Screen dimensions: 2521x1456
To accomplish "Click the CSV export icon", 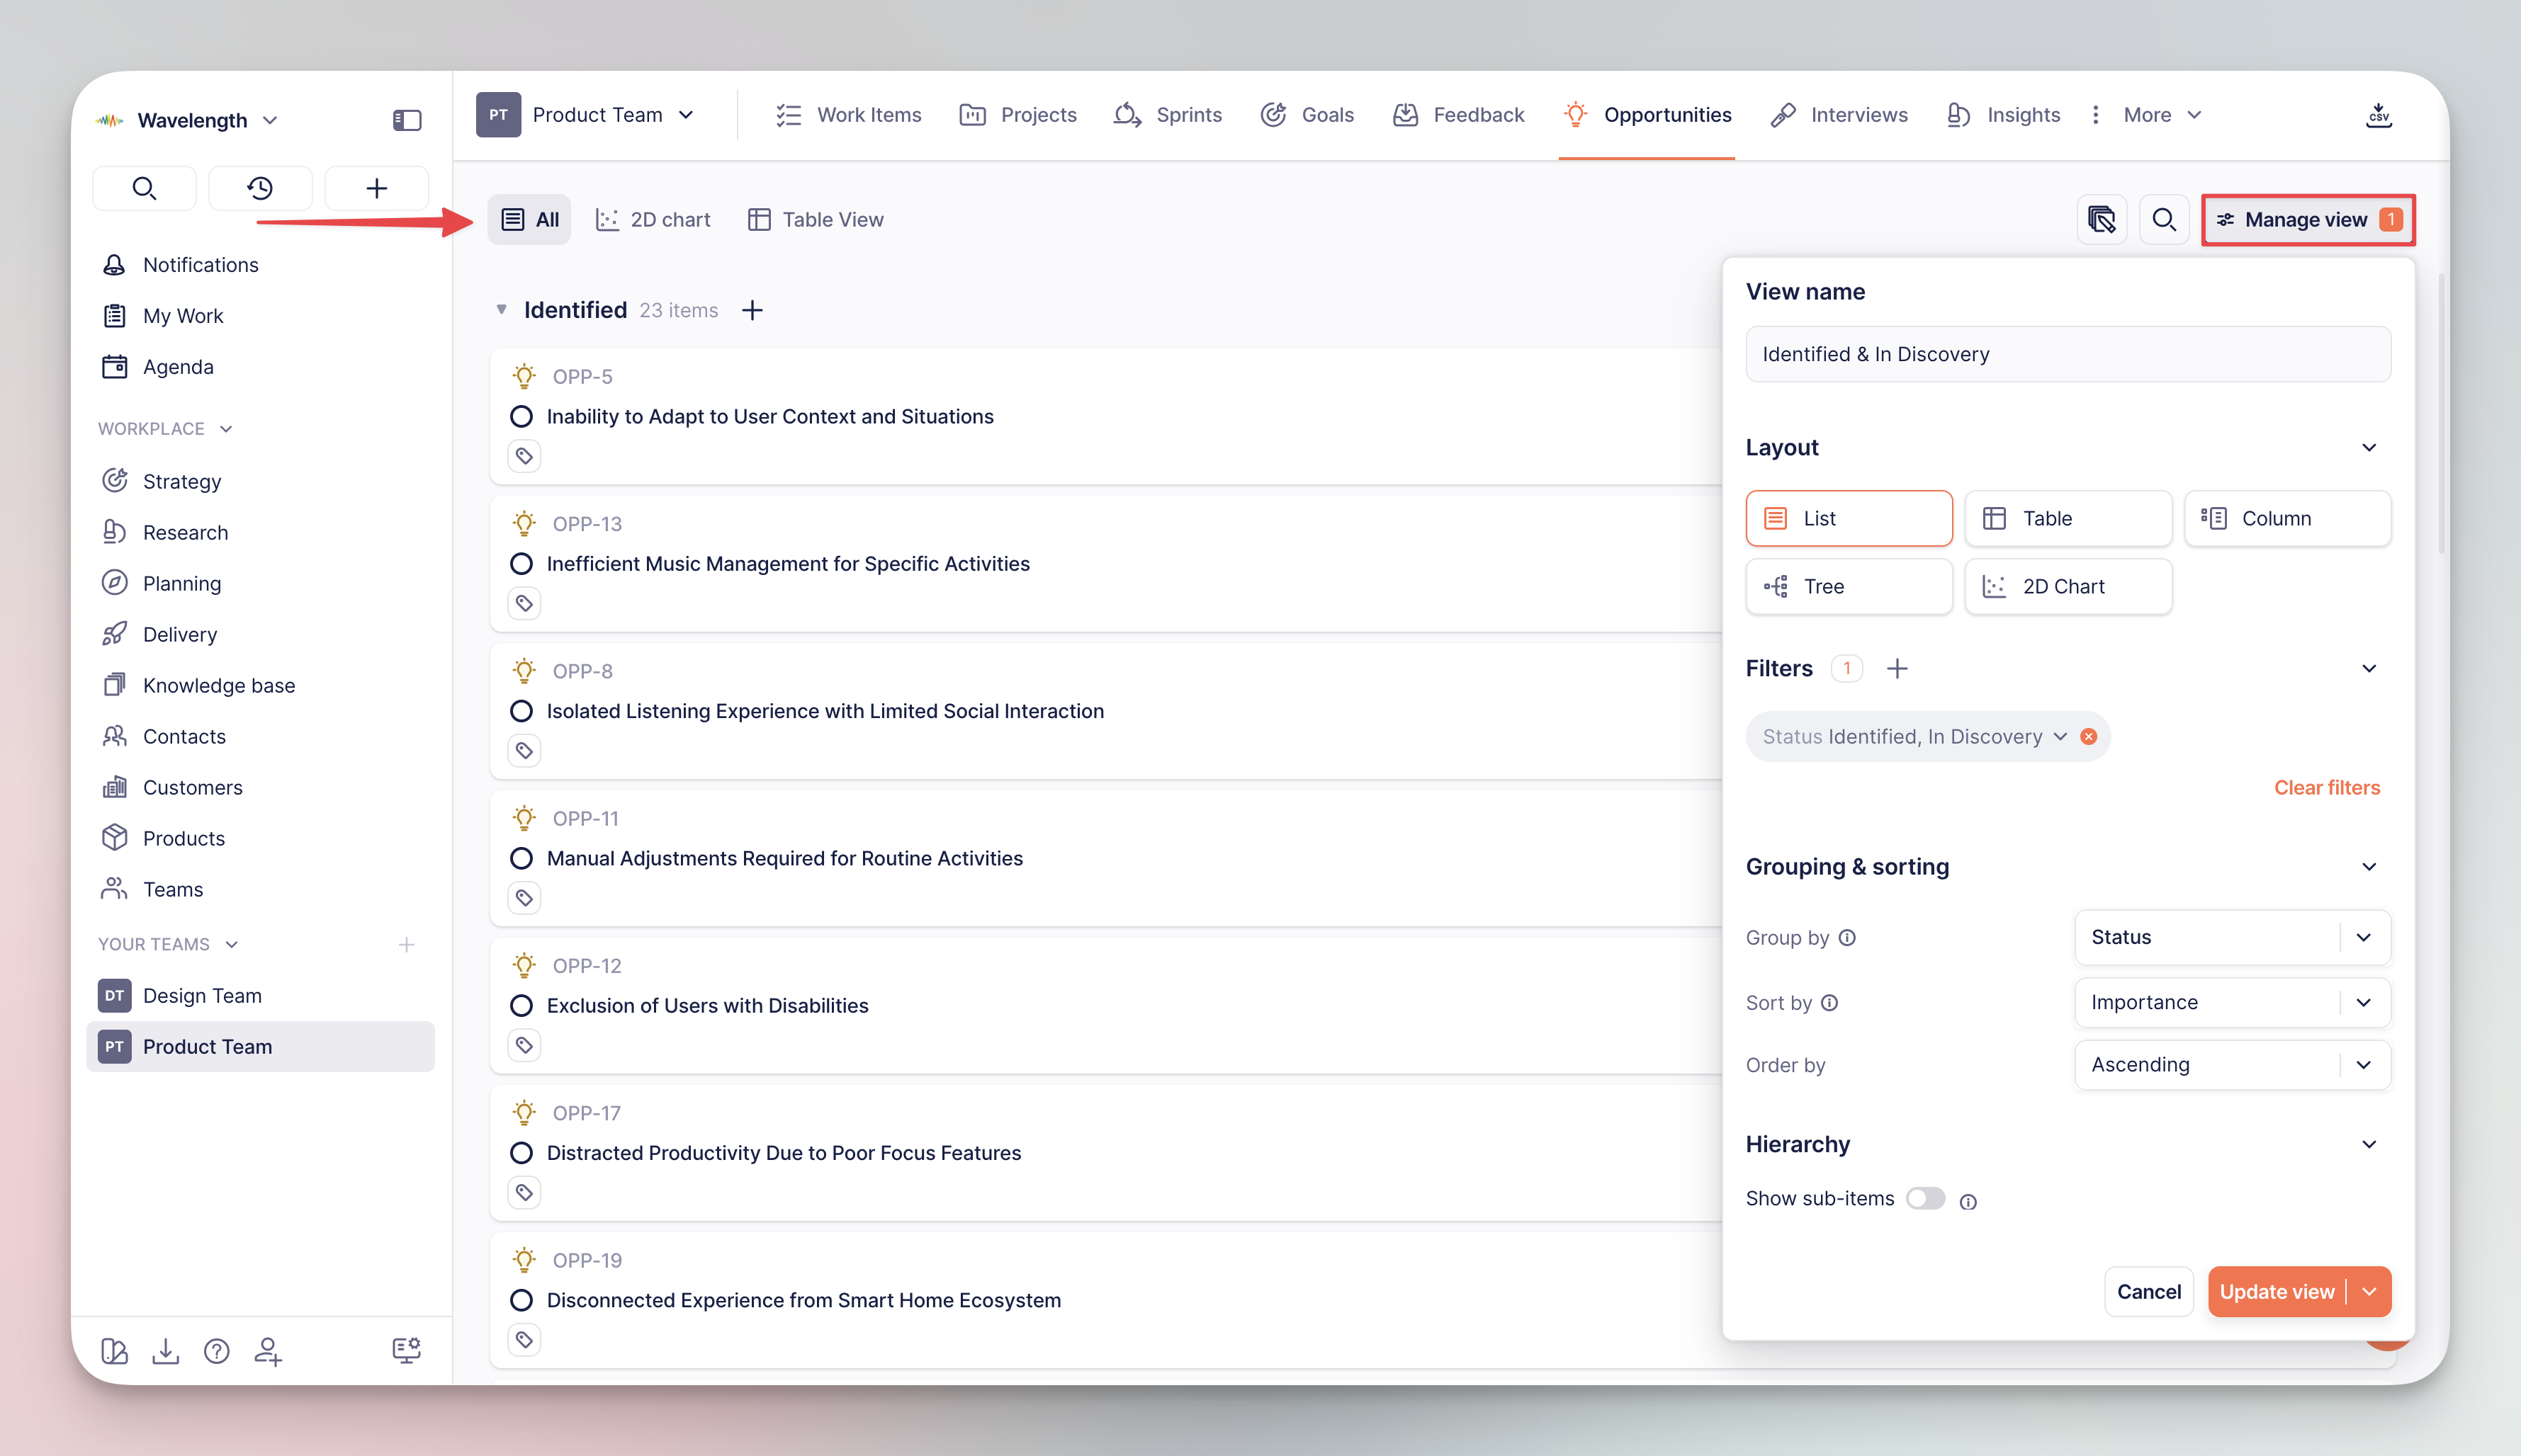I will [2379, 115].
